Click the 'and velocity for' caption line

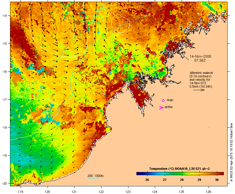(200, 80)
